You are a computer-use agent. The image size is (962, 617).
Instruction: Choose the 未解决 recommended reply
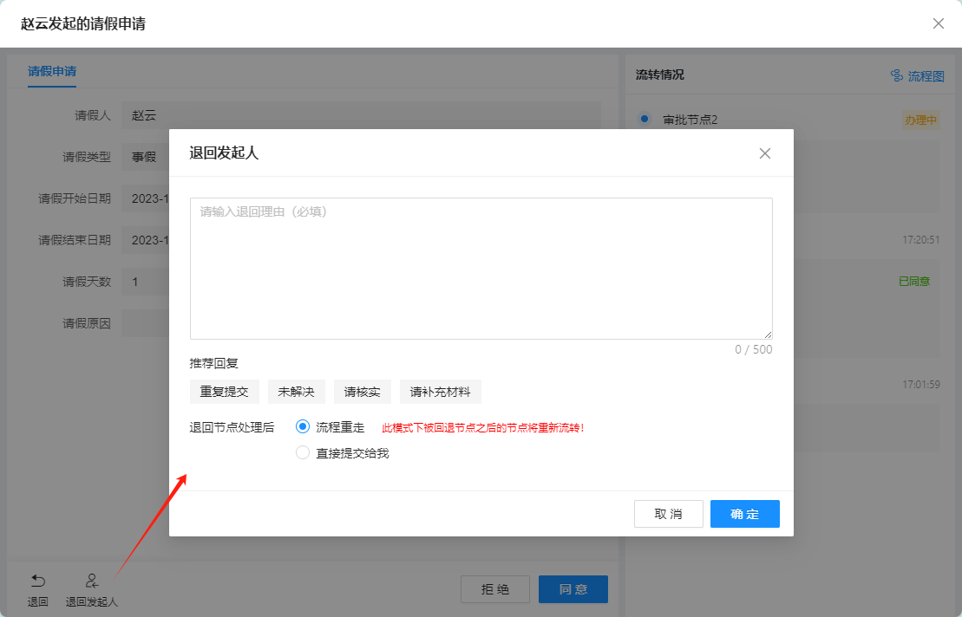296,392
